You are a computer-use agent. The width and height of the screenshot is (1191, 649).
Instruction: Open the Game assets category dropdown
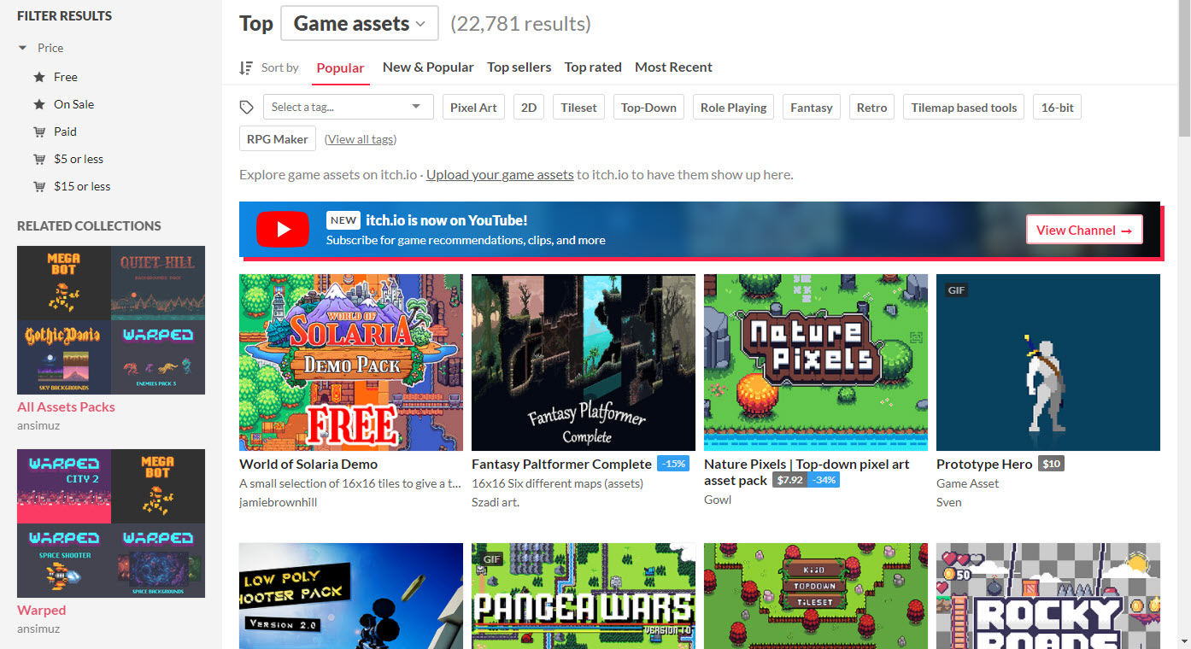click(x=360, y=23)
